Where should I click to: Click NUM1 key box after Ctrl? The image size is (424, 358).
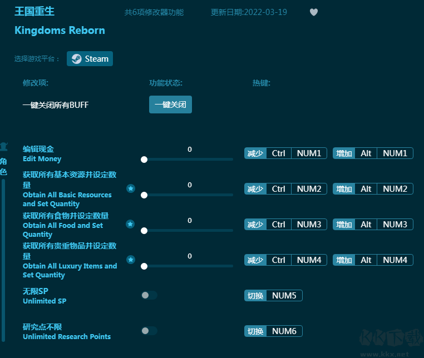pyautogui.click(x=309, y=153)
